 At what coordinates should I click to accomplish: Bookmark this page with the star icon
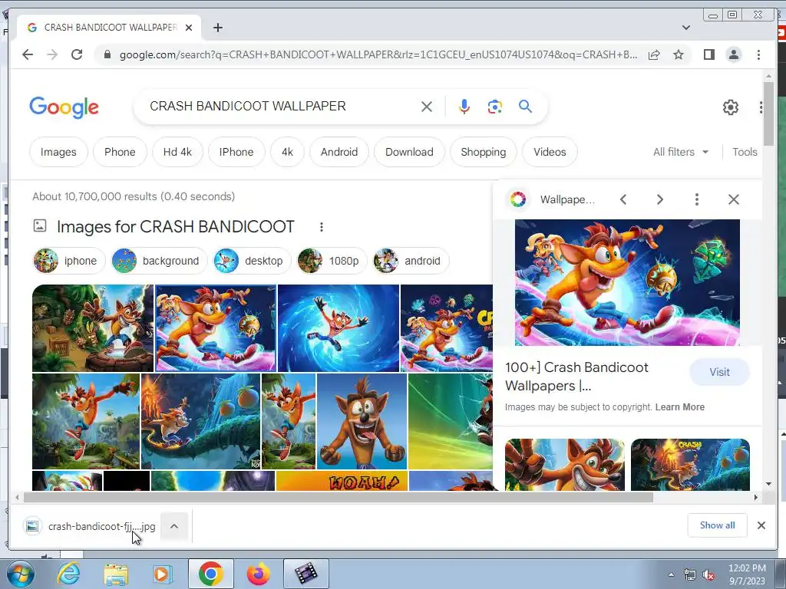click(x=679, y=54)
